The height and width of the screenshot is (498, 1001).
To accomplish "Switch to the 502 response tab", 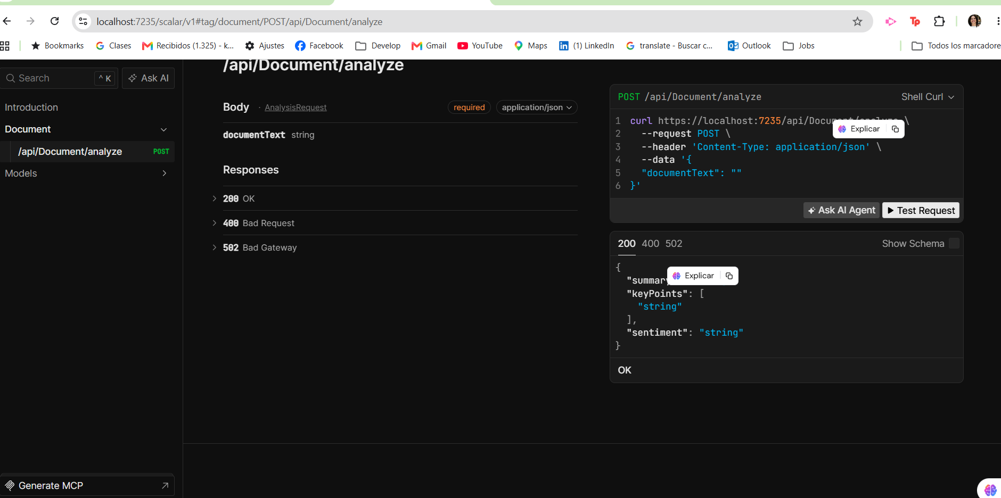I will coord(674,244).
